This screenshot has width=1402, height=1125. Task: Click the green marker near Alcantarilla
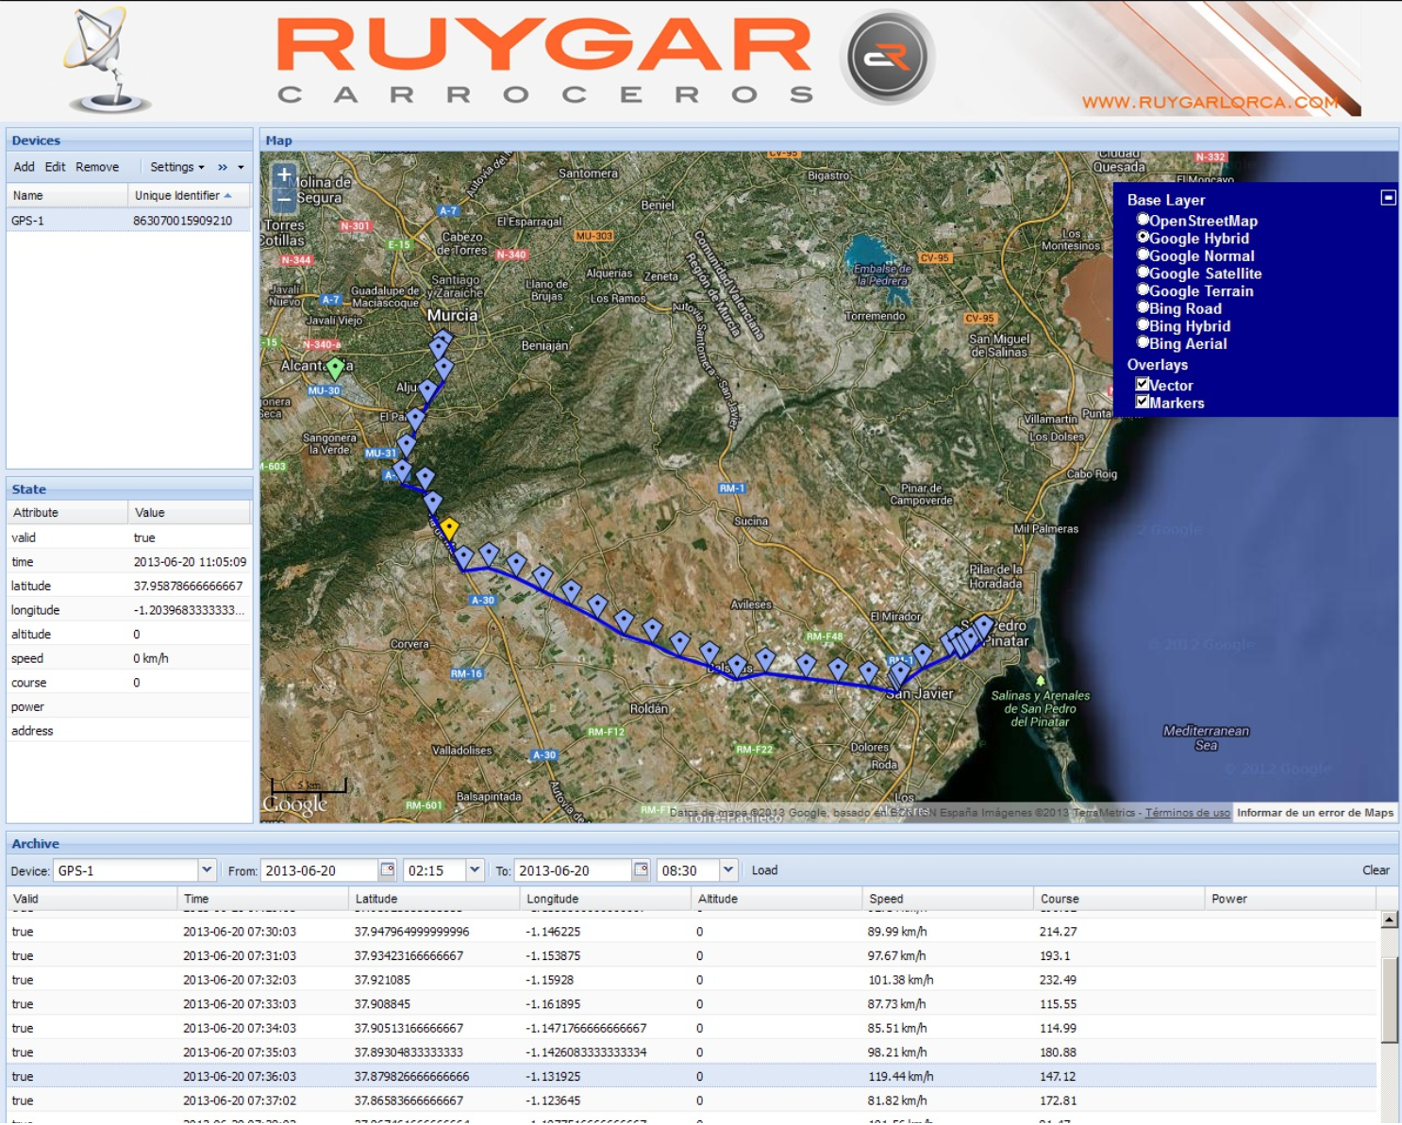click(335, 367)
